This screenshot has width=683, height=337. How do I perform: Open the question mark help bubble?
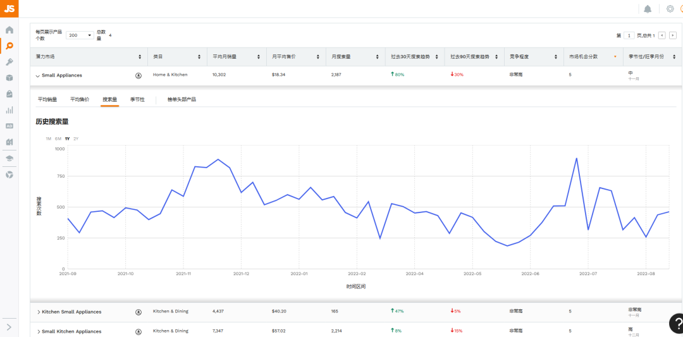677,323
